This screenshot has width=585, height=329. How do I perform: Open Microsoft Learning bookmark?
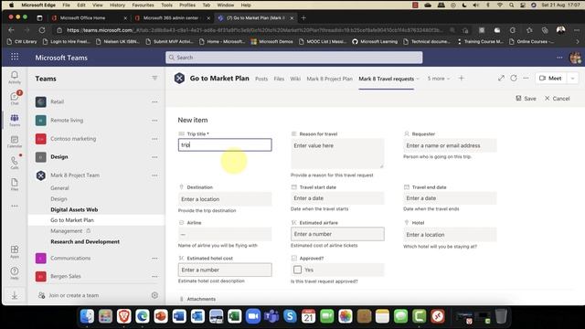[x=375, y=41]
